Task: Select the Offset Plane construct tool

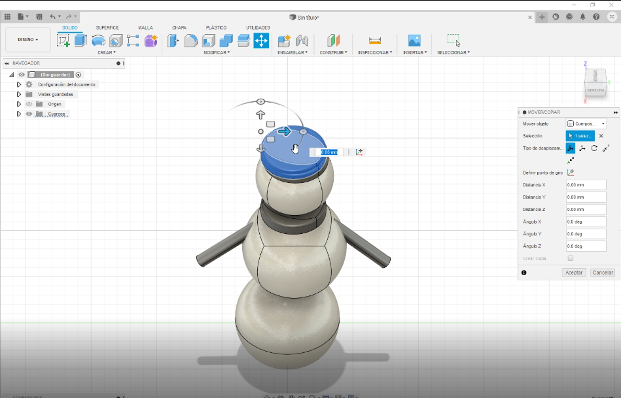Action: pyautogui.click(x=334, y=41)
